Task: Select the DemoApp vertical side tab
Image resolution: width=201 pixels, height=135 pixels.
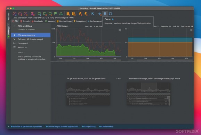Action: [8, 30]
